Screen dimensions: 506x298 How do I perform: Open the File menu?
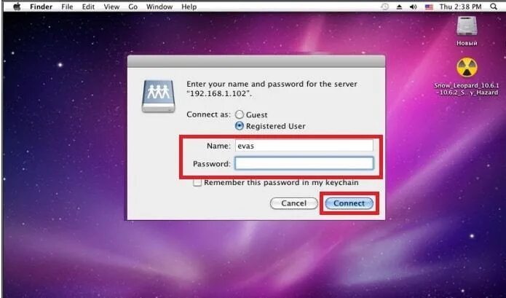pyautogui.click(x=67, y=7)
